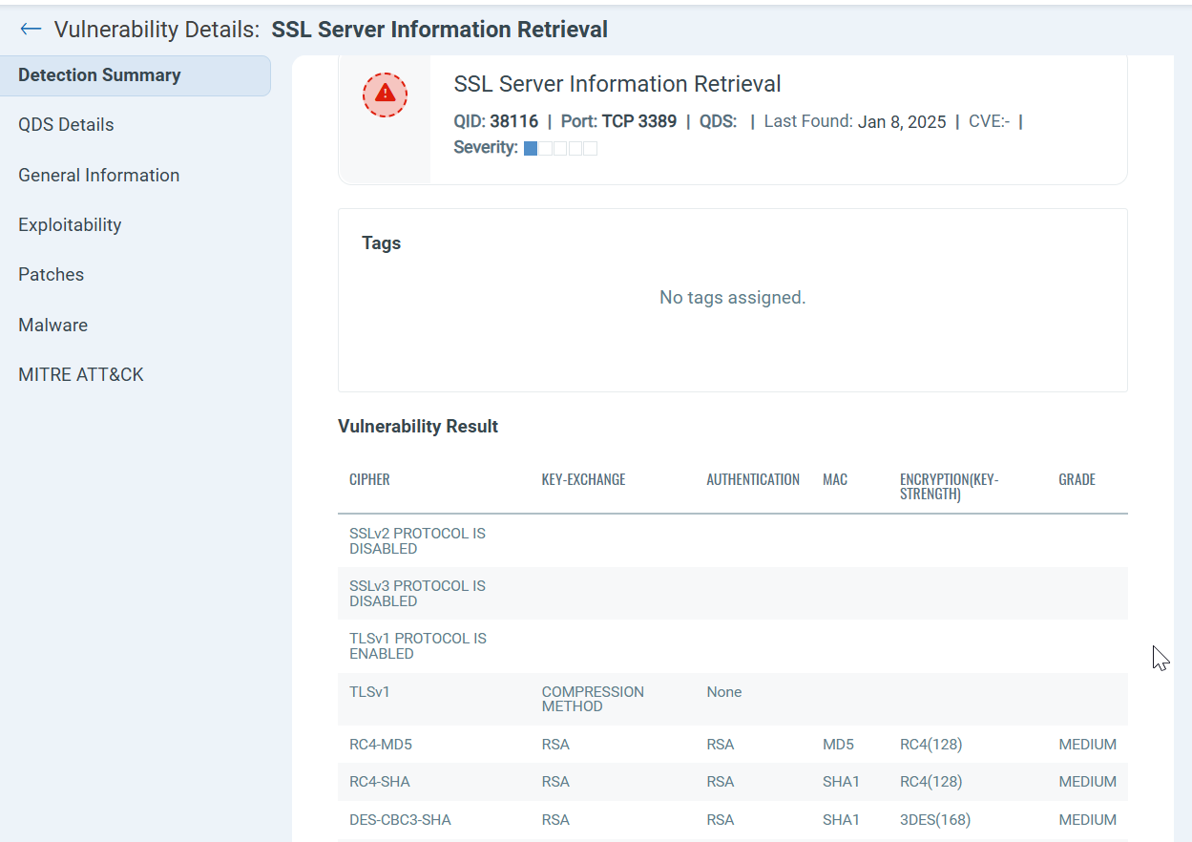Sort the table by CIPHER column
Image resolution: width=1192 pixels, height=842 pixels.
coord(369,479)
